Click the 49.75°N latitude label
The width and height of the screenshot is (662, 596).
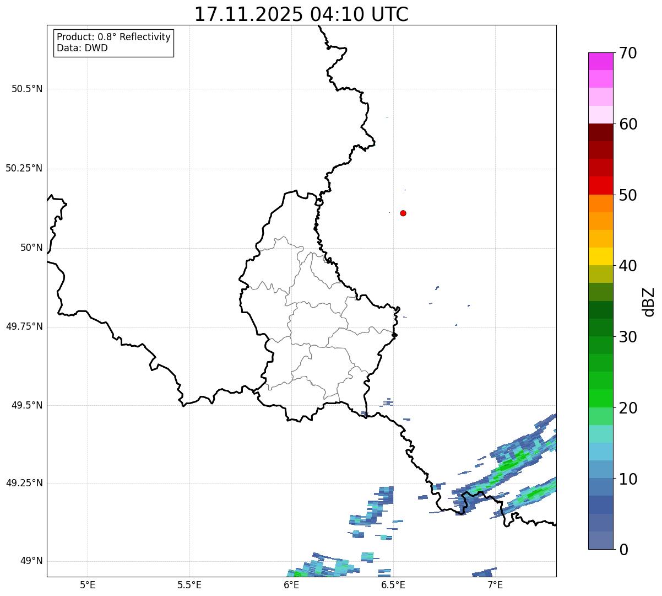[24, 326]
